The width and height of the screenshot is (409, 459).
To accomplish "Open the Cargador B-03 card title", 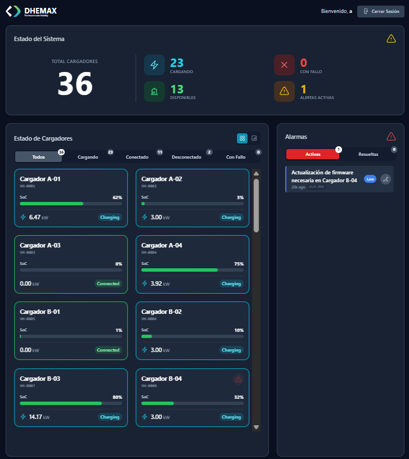I will pos(40,379).
